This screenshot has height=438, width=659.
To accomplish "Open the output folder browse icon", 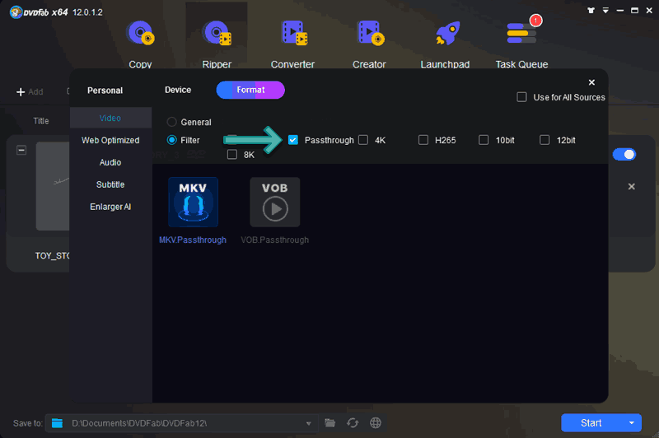I will coord(330,423).
